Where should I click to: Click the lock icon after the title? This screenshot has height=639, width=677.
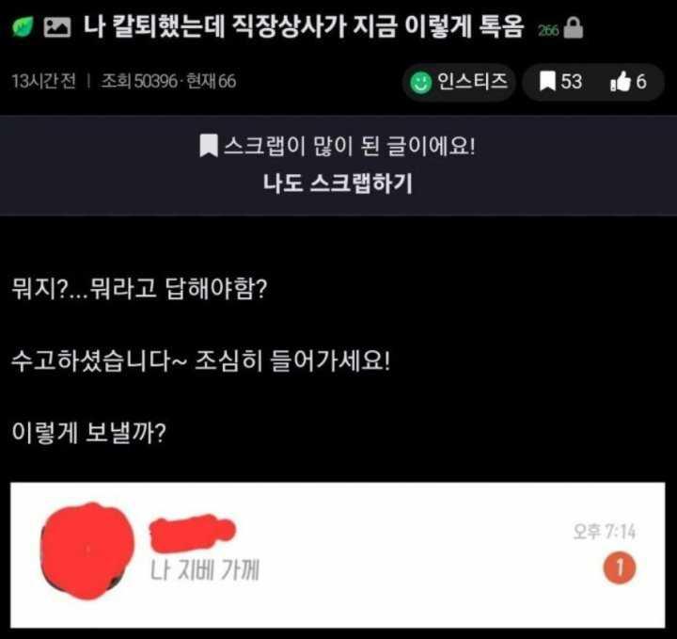click(x=574, y=28)
